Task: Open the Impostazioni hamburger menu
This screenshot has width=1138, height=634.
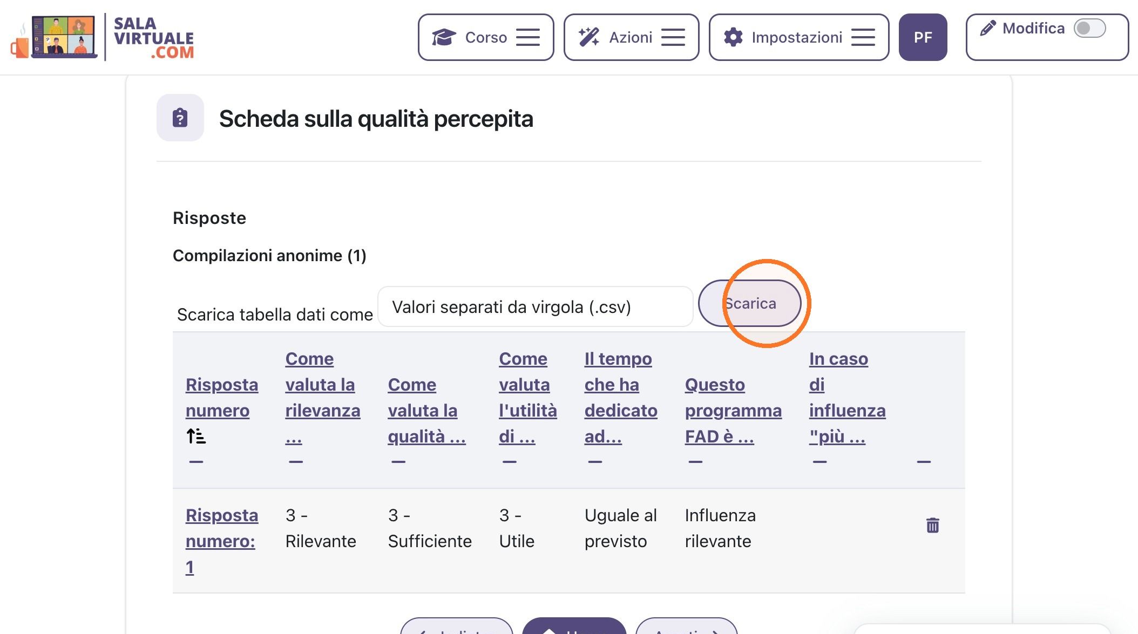Action: tap(863, 37)
